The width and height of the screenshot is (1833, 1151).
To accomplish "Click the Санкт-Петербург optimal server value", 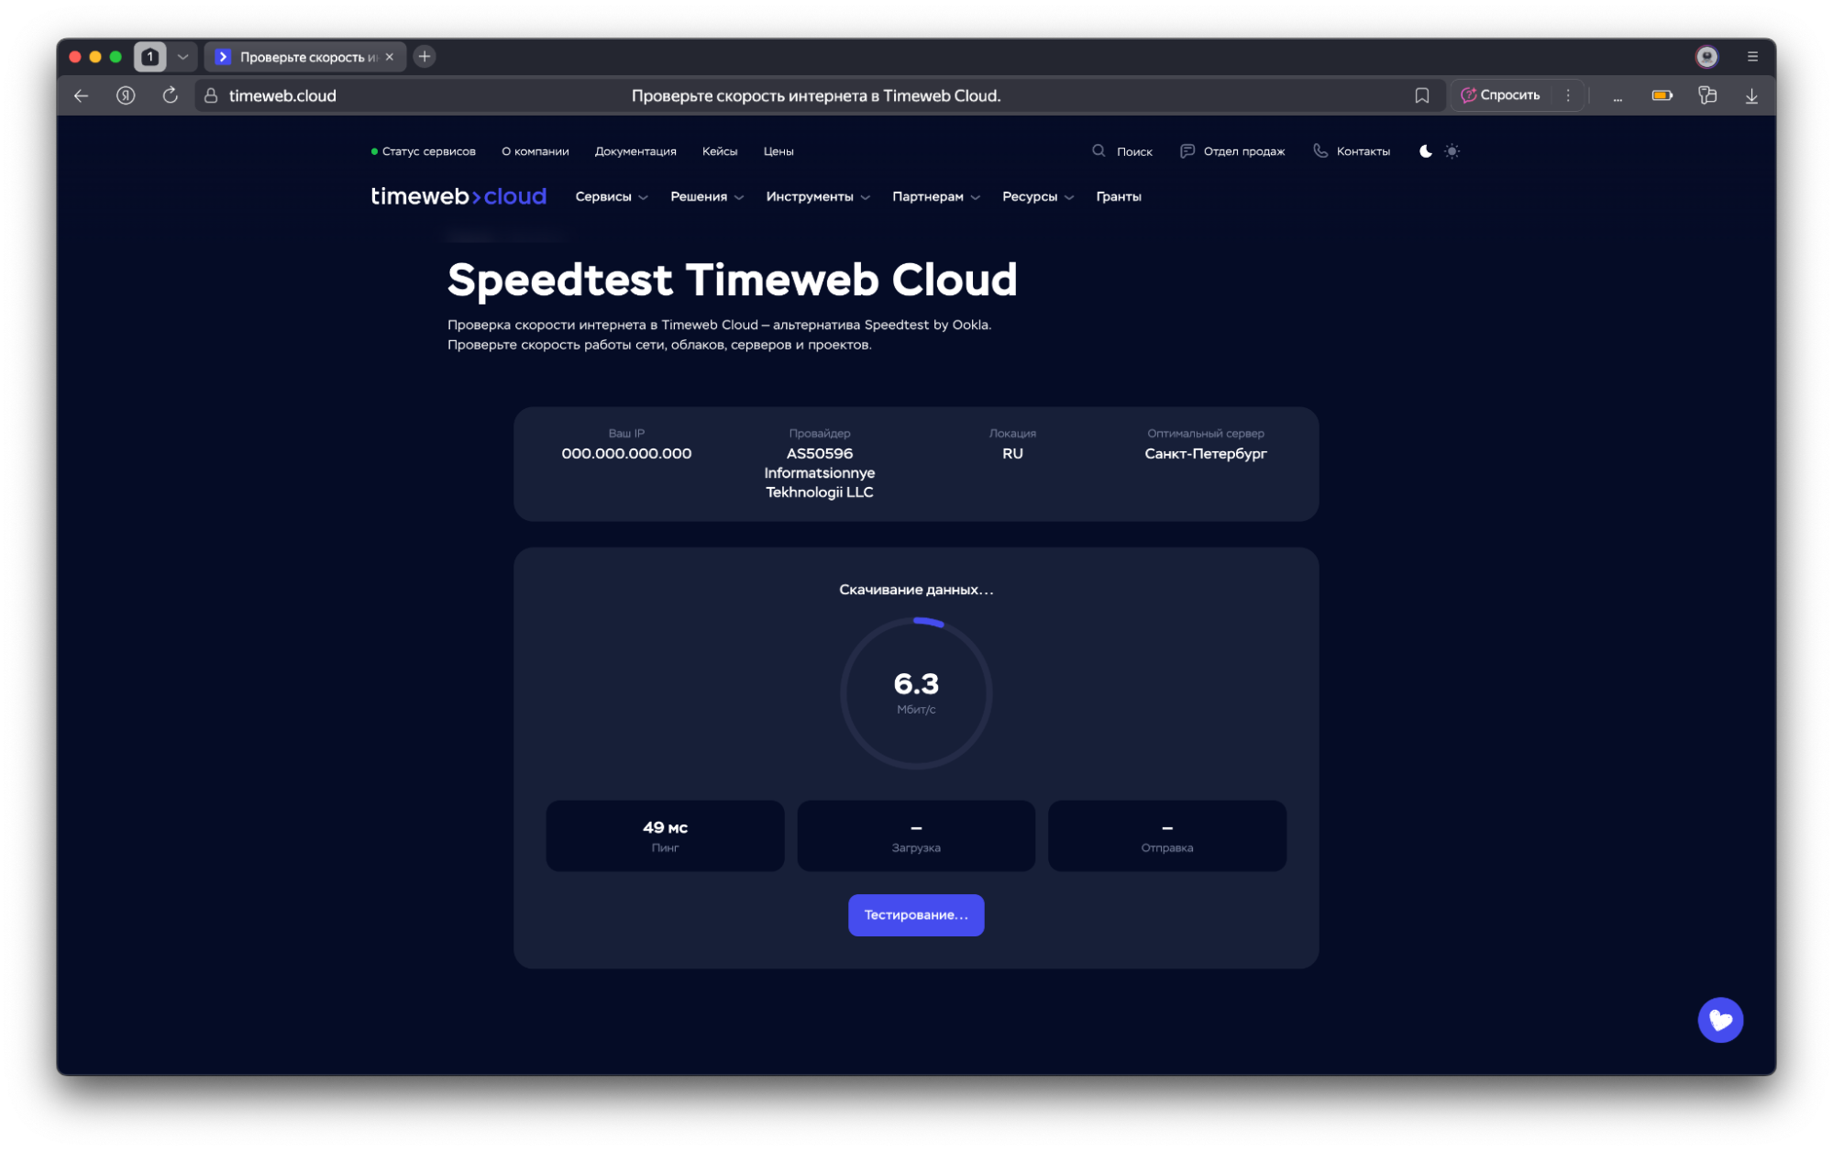I will [1206, 454].
